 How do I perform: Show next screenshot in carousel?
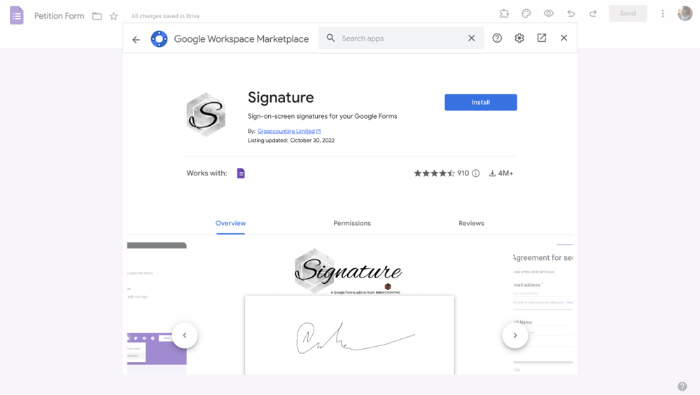(515, 336)
